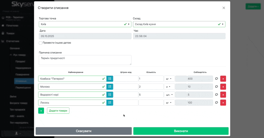Click the empty quantity field for Лосось
The width and height of the screenshot is (264, 138).
(x=151, y=103)
